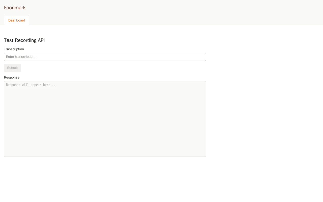Click the word "Transcription" above the input
The image size is (323, 202).
14,49
